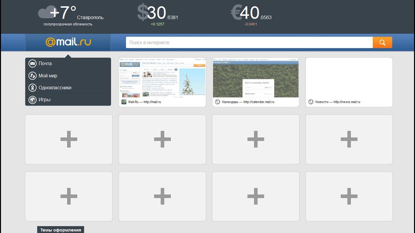The height and width of the screenshot is (233, 415).
Task: Click the dollar rate 30.6381
Action: pyautogui.click(x=162, y=13)
